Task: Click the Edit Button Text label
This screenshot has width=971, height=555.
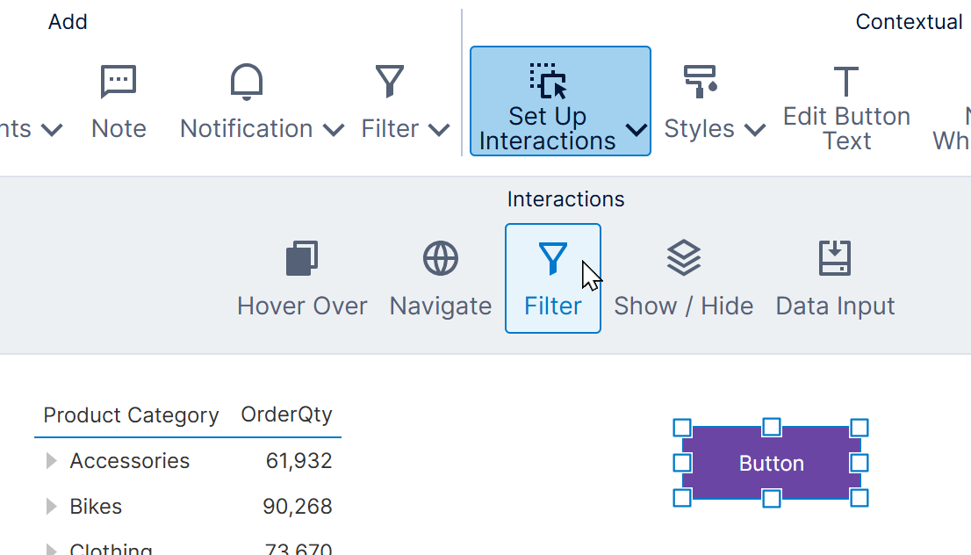Action: [846, 129]
